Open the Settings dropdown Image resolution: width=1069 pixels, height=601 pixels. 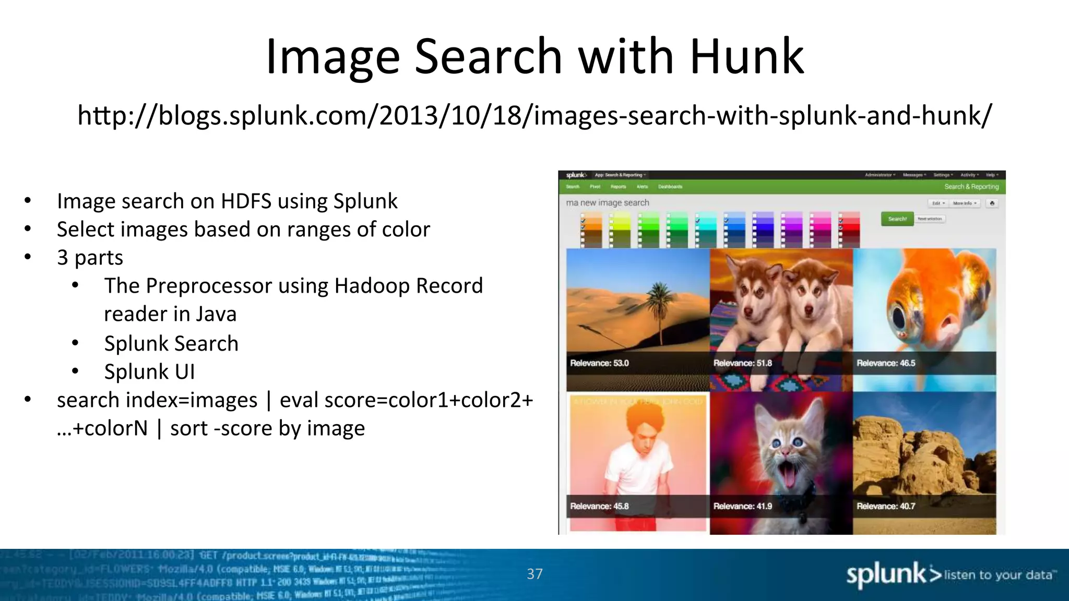(943, 175)
